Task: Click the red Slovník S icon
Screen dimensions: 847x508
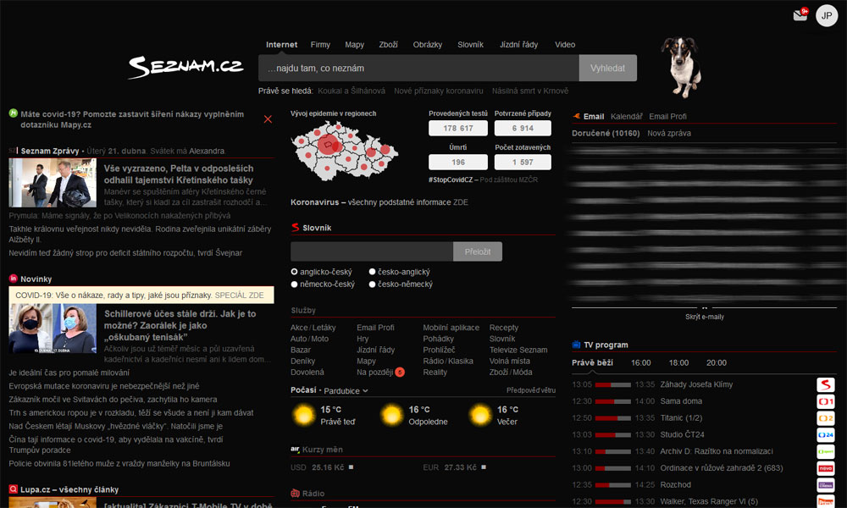Action: click(295, 227)
